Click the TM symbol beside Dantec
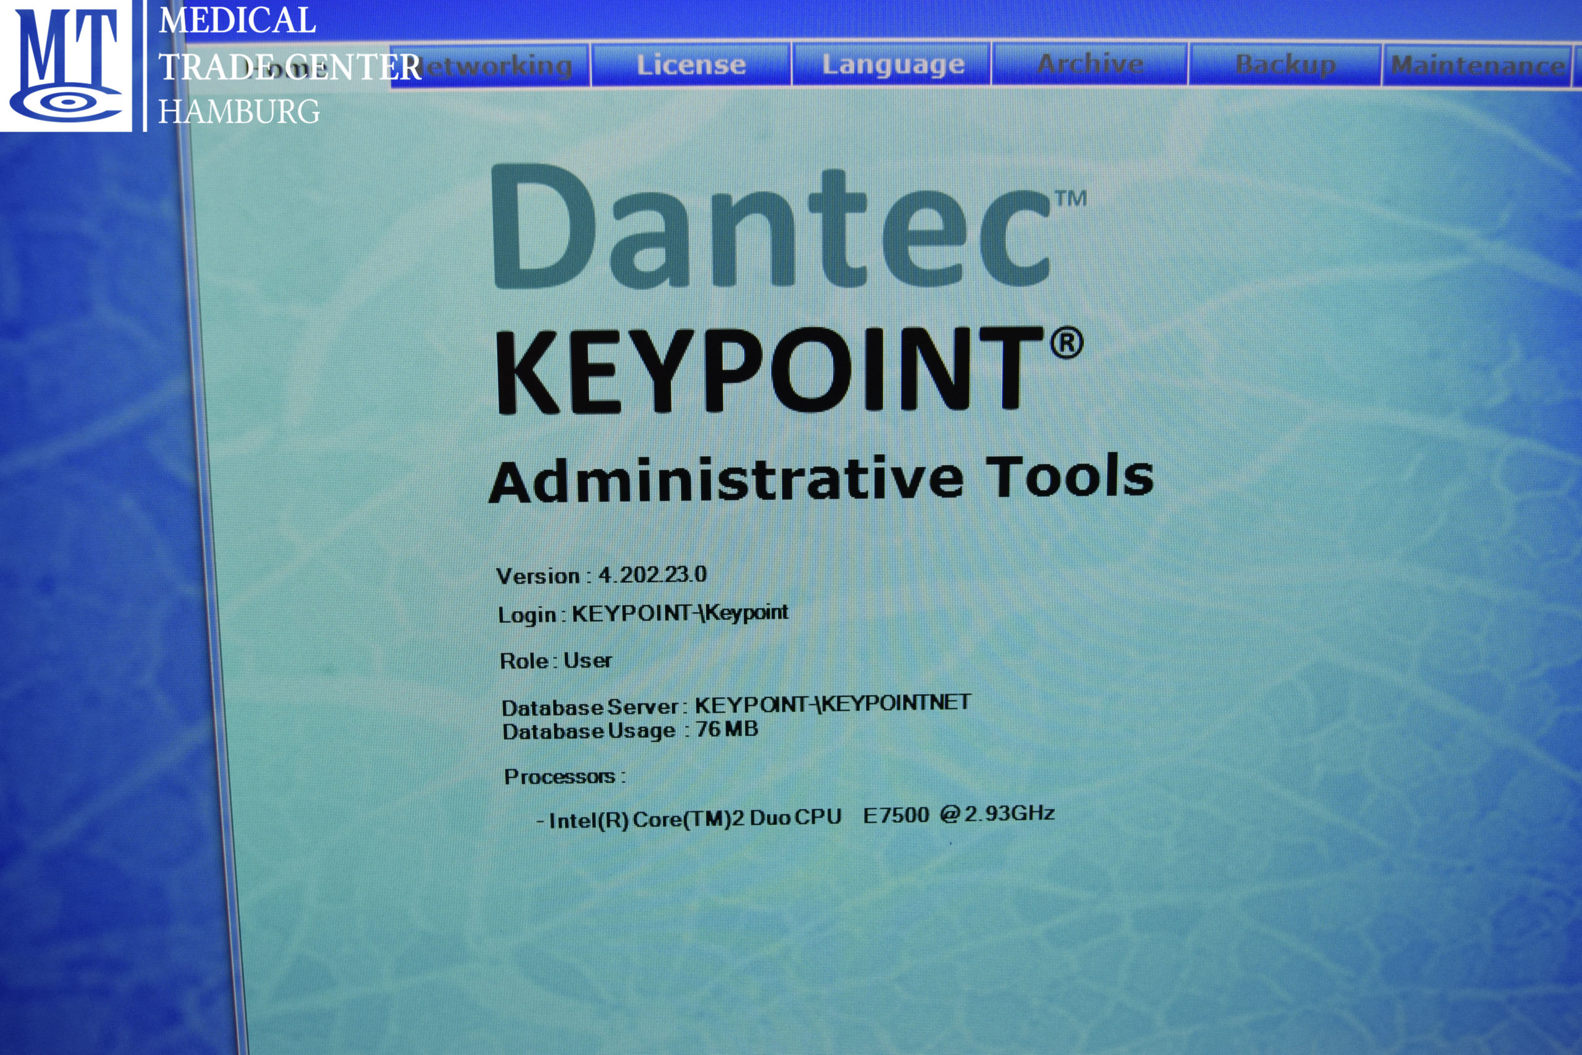This screenshot has width=1582, height=1055. pos(1070,198)
